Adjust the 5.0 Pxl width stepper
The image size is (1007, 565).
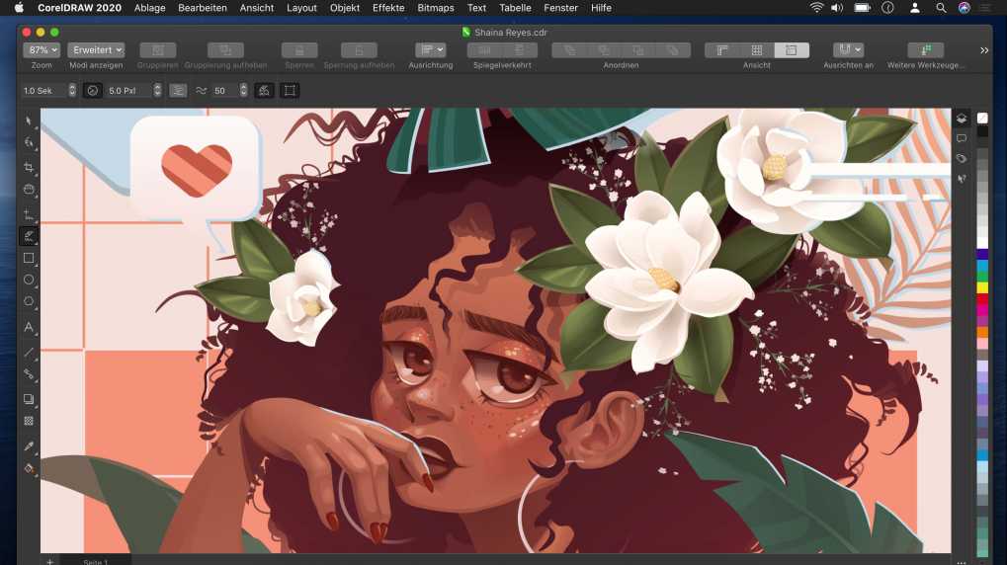pyautogui.click(x=157, y=91)
